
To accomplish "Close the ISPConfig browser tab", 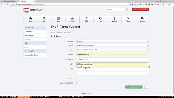I will coord(35,1).
